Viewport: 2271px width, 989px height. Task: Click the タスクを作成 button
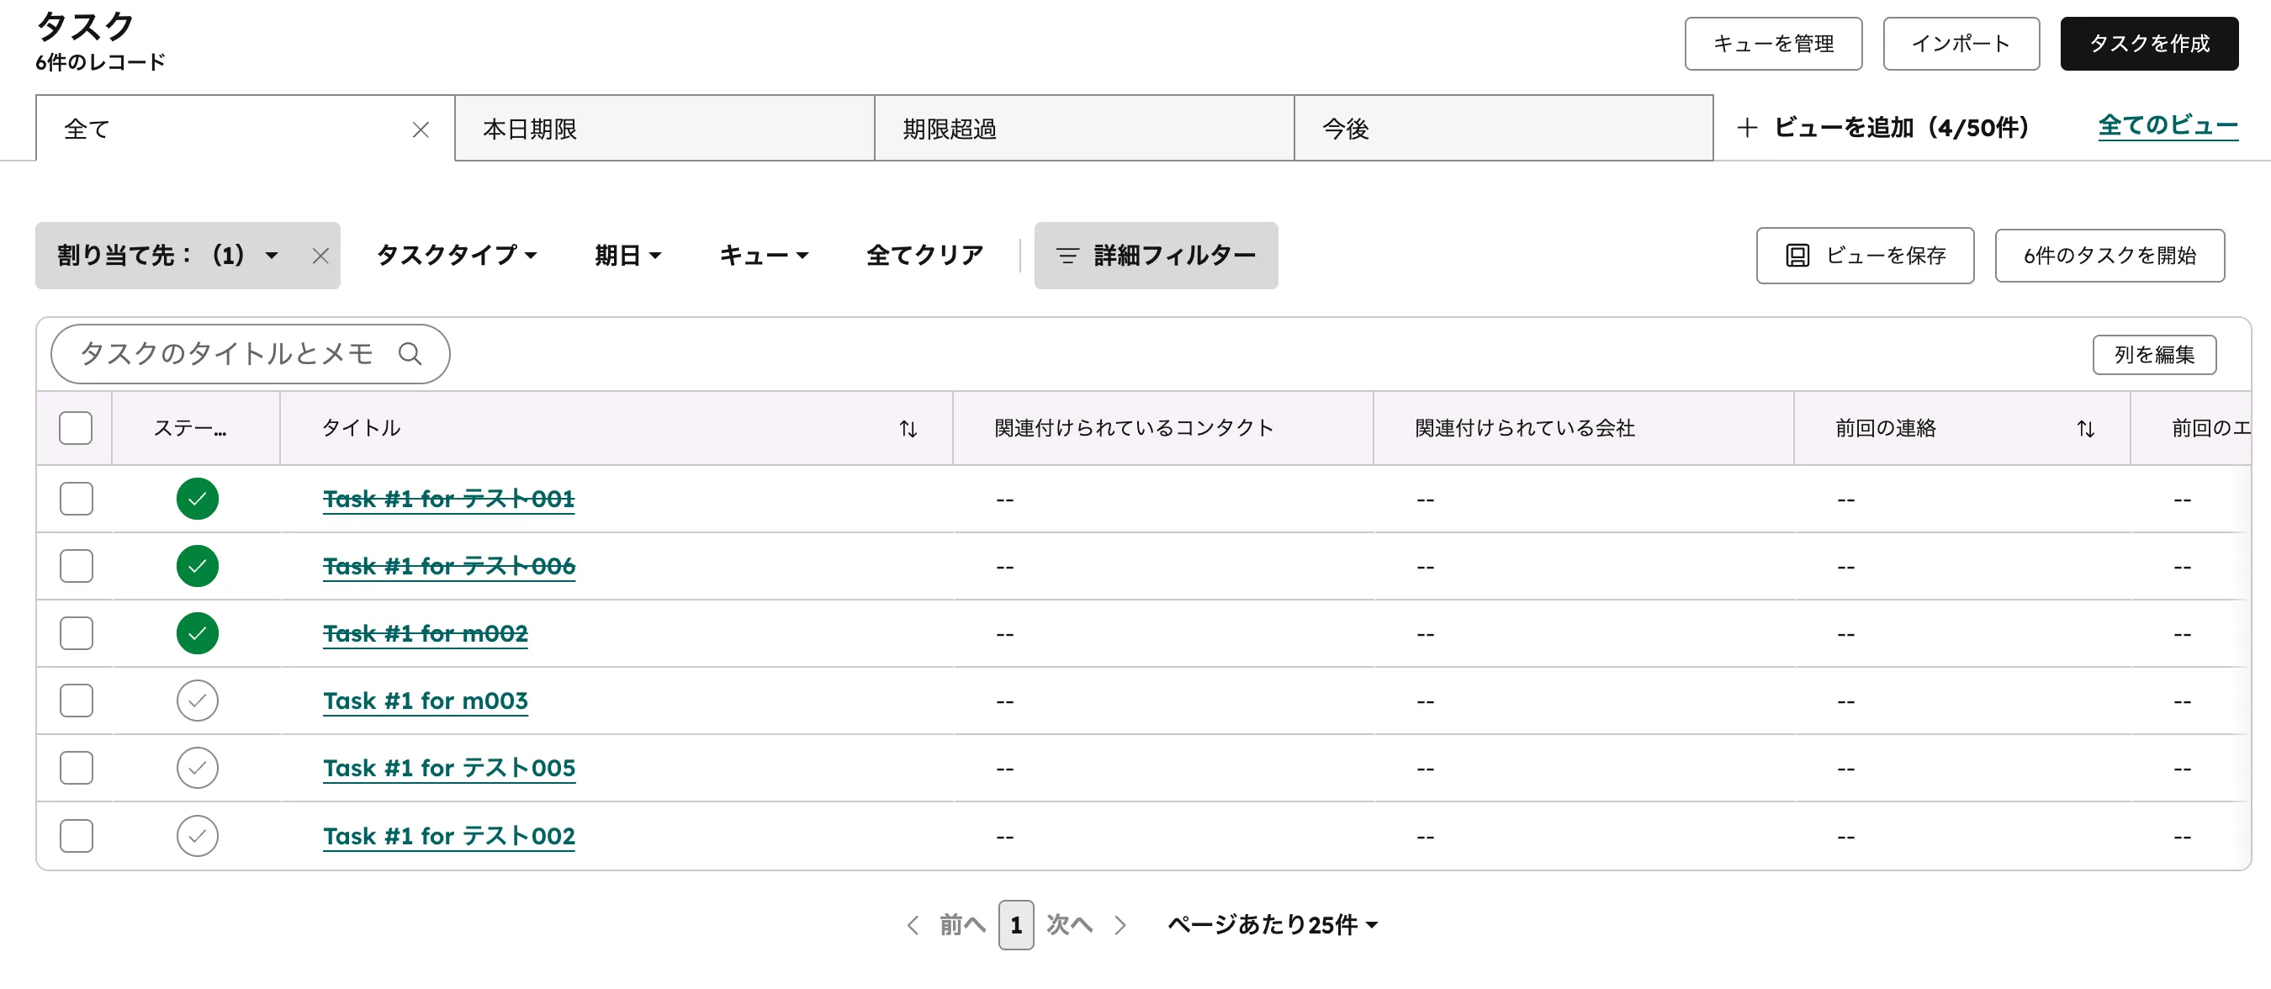2148,43
